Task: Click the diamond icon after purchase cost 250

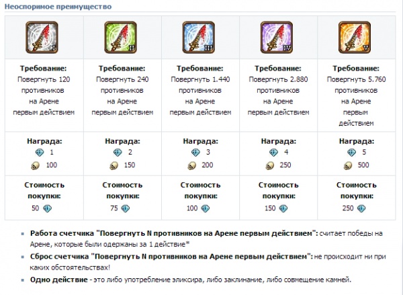Action: click(359, 209)
